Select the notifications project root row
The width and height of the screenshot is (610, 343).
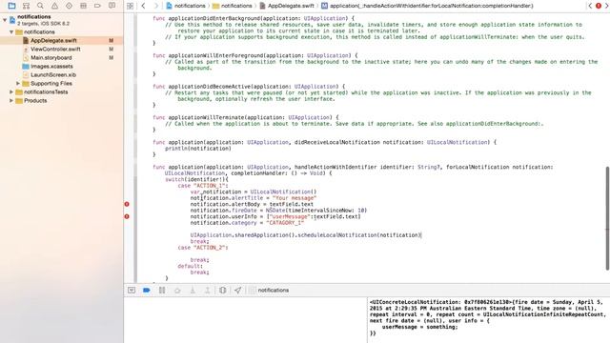[x=61, y=20]
